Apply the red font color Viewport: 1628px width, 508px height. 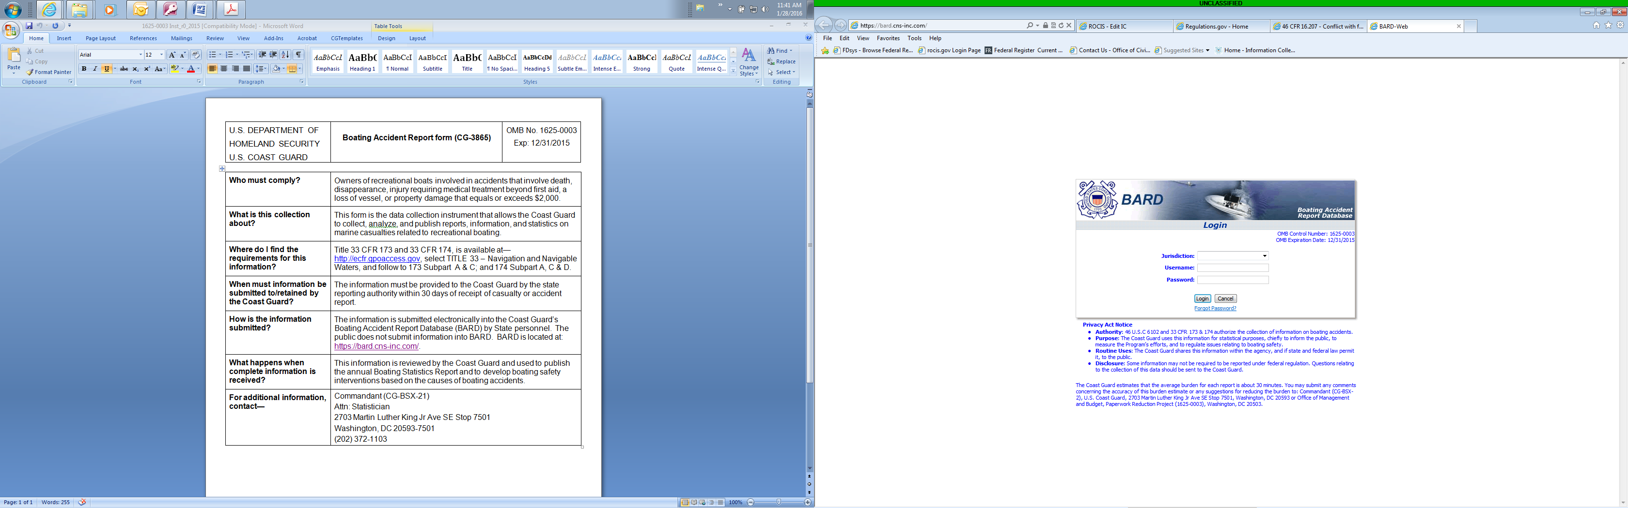click(x=191, y=69)
